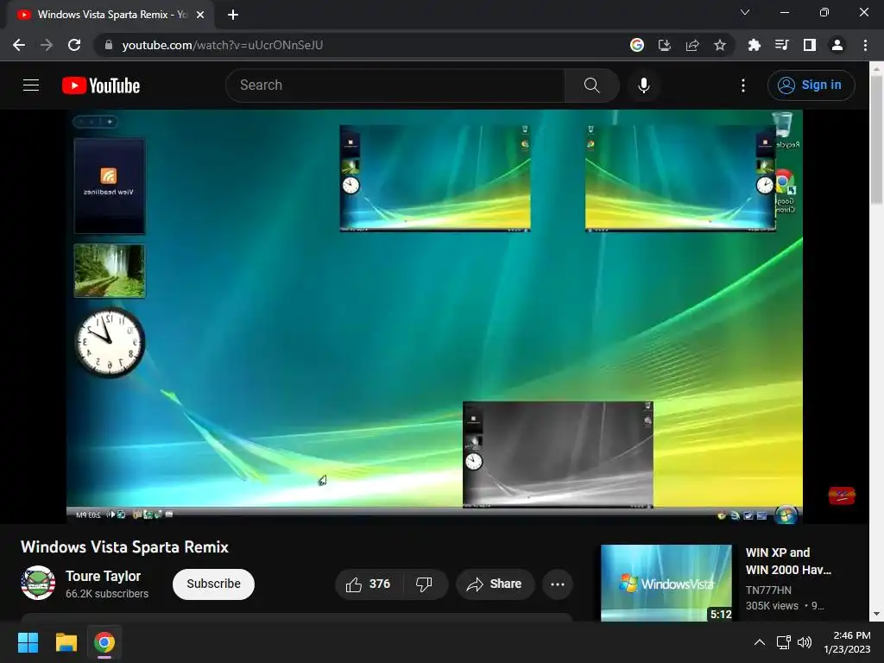Click the Chrome taskbar icon
This screenshot has height=663, width=884.
click(x=104, y=642)
